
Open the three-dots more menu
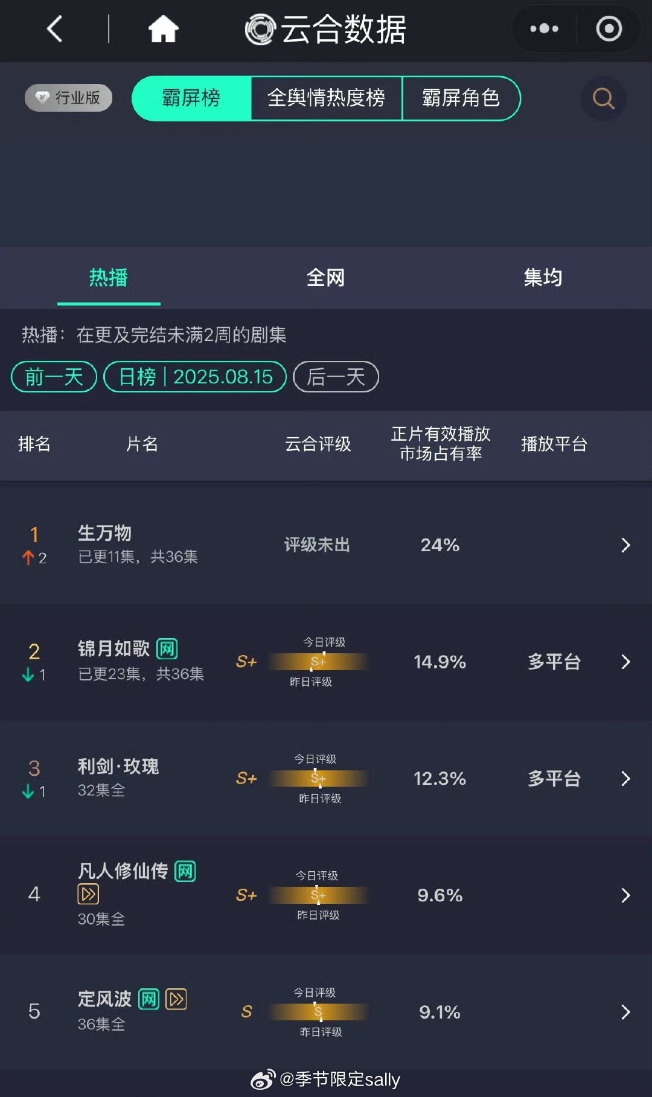(x=544, y=28)
